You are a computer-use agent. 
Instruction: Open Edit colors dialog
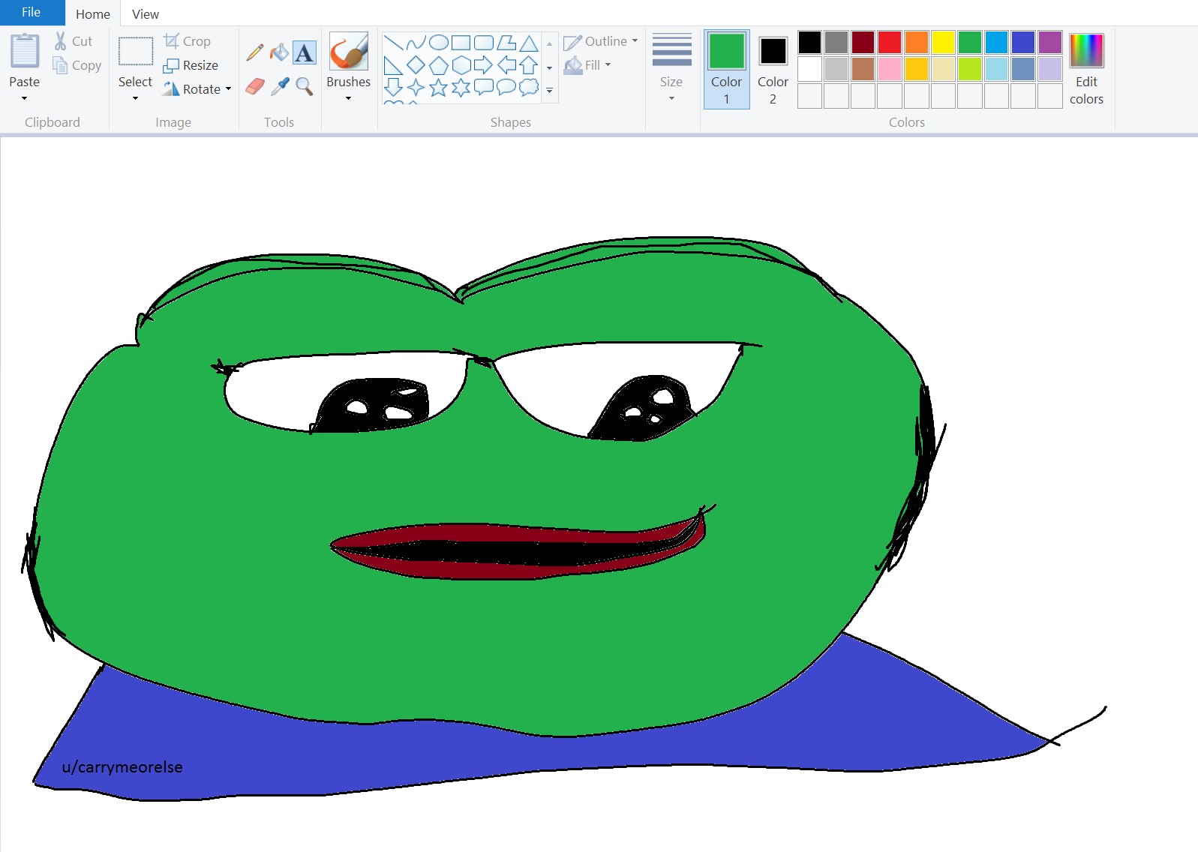tap(1086, 69)
